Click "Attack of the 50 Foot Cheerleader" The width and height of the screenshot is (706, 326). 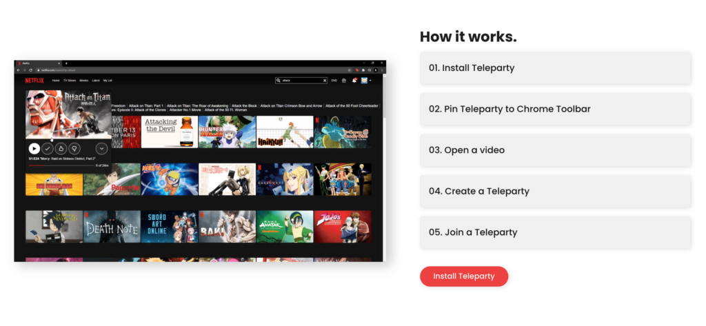(x=352, y=106)
